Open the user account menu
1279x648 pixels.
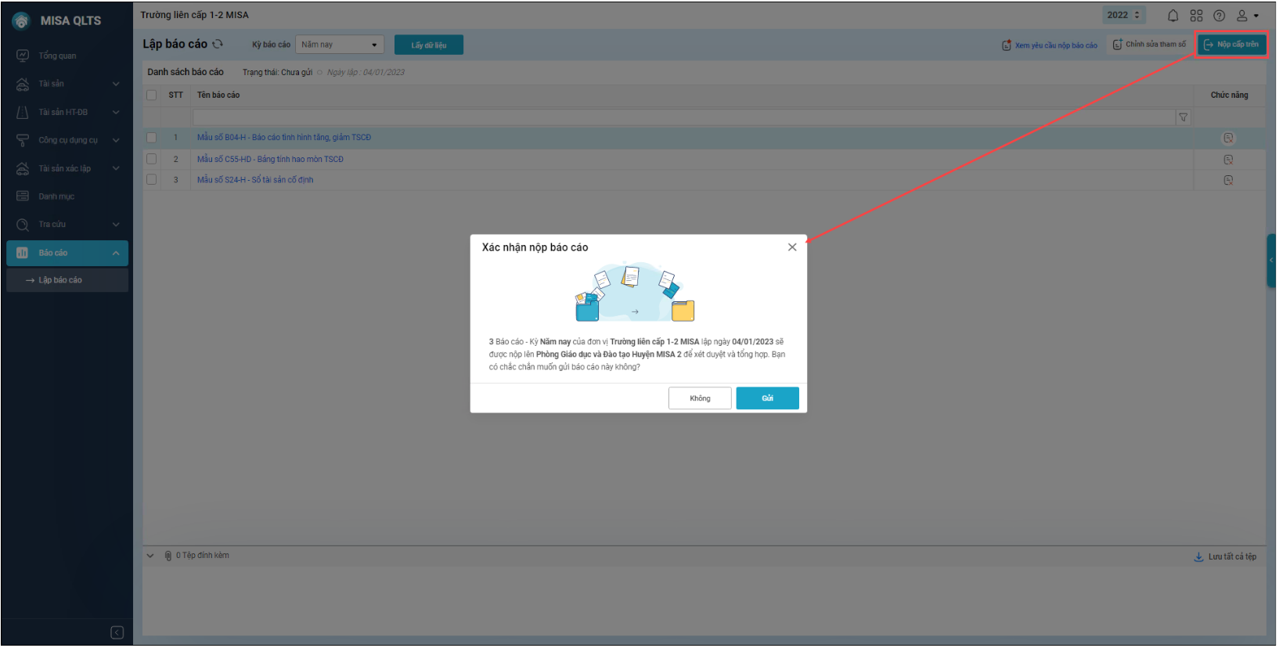(x=1247, y=16)
